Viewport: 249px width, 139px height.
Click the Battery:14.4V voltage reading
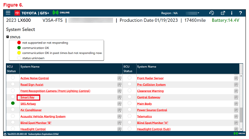click(x=225, y=20)
